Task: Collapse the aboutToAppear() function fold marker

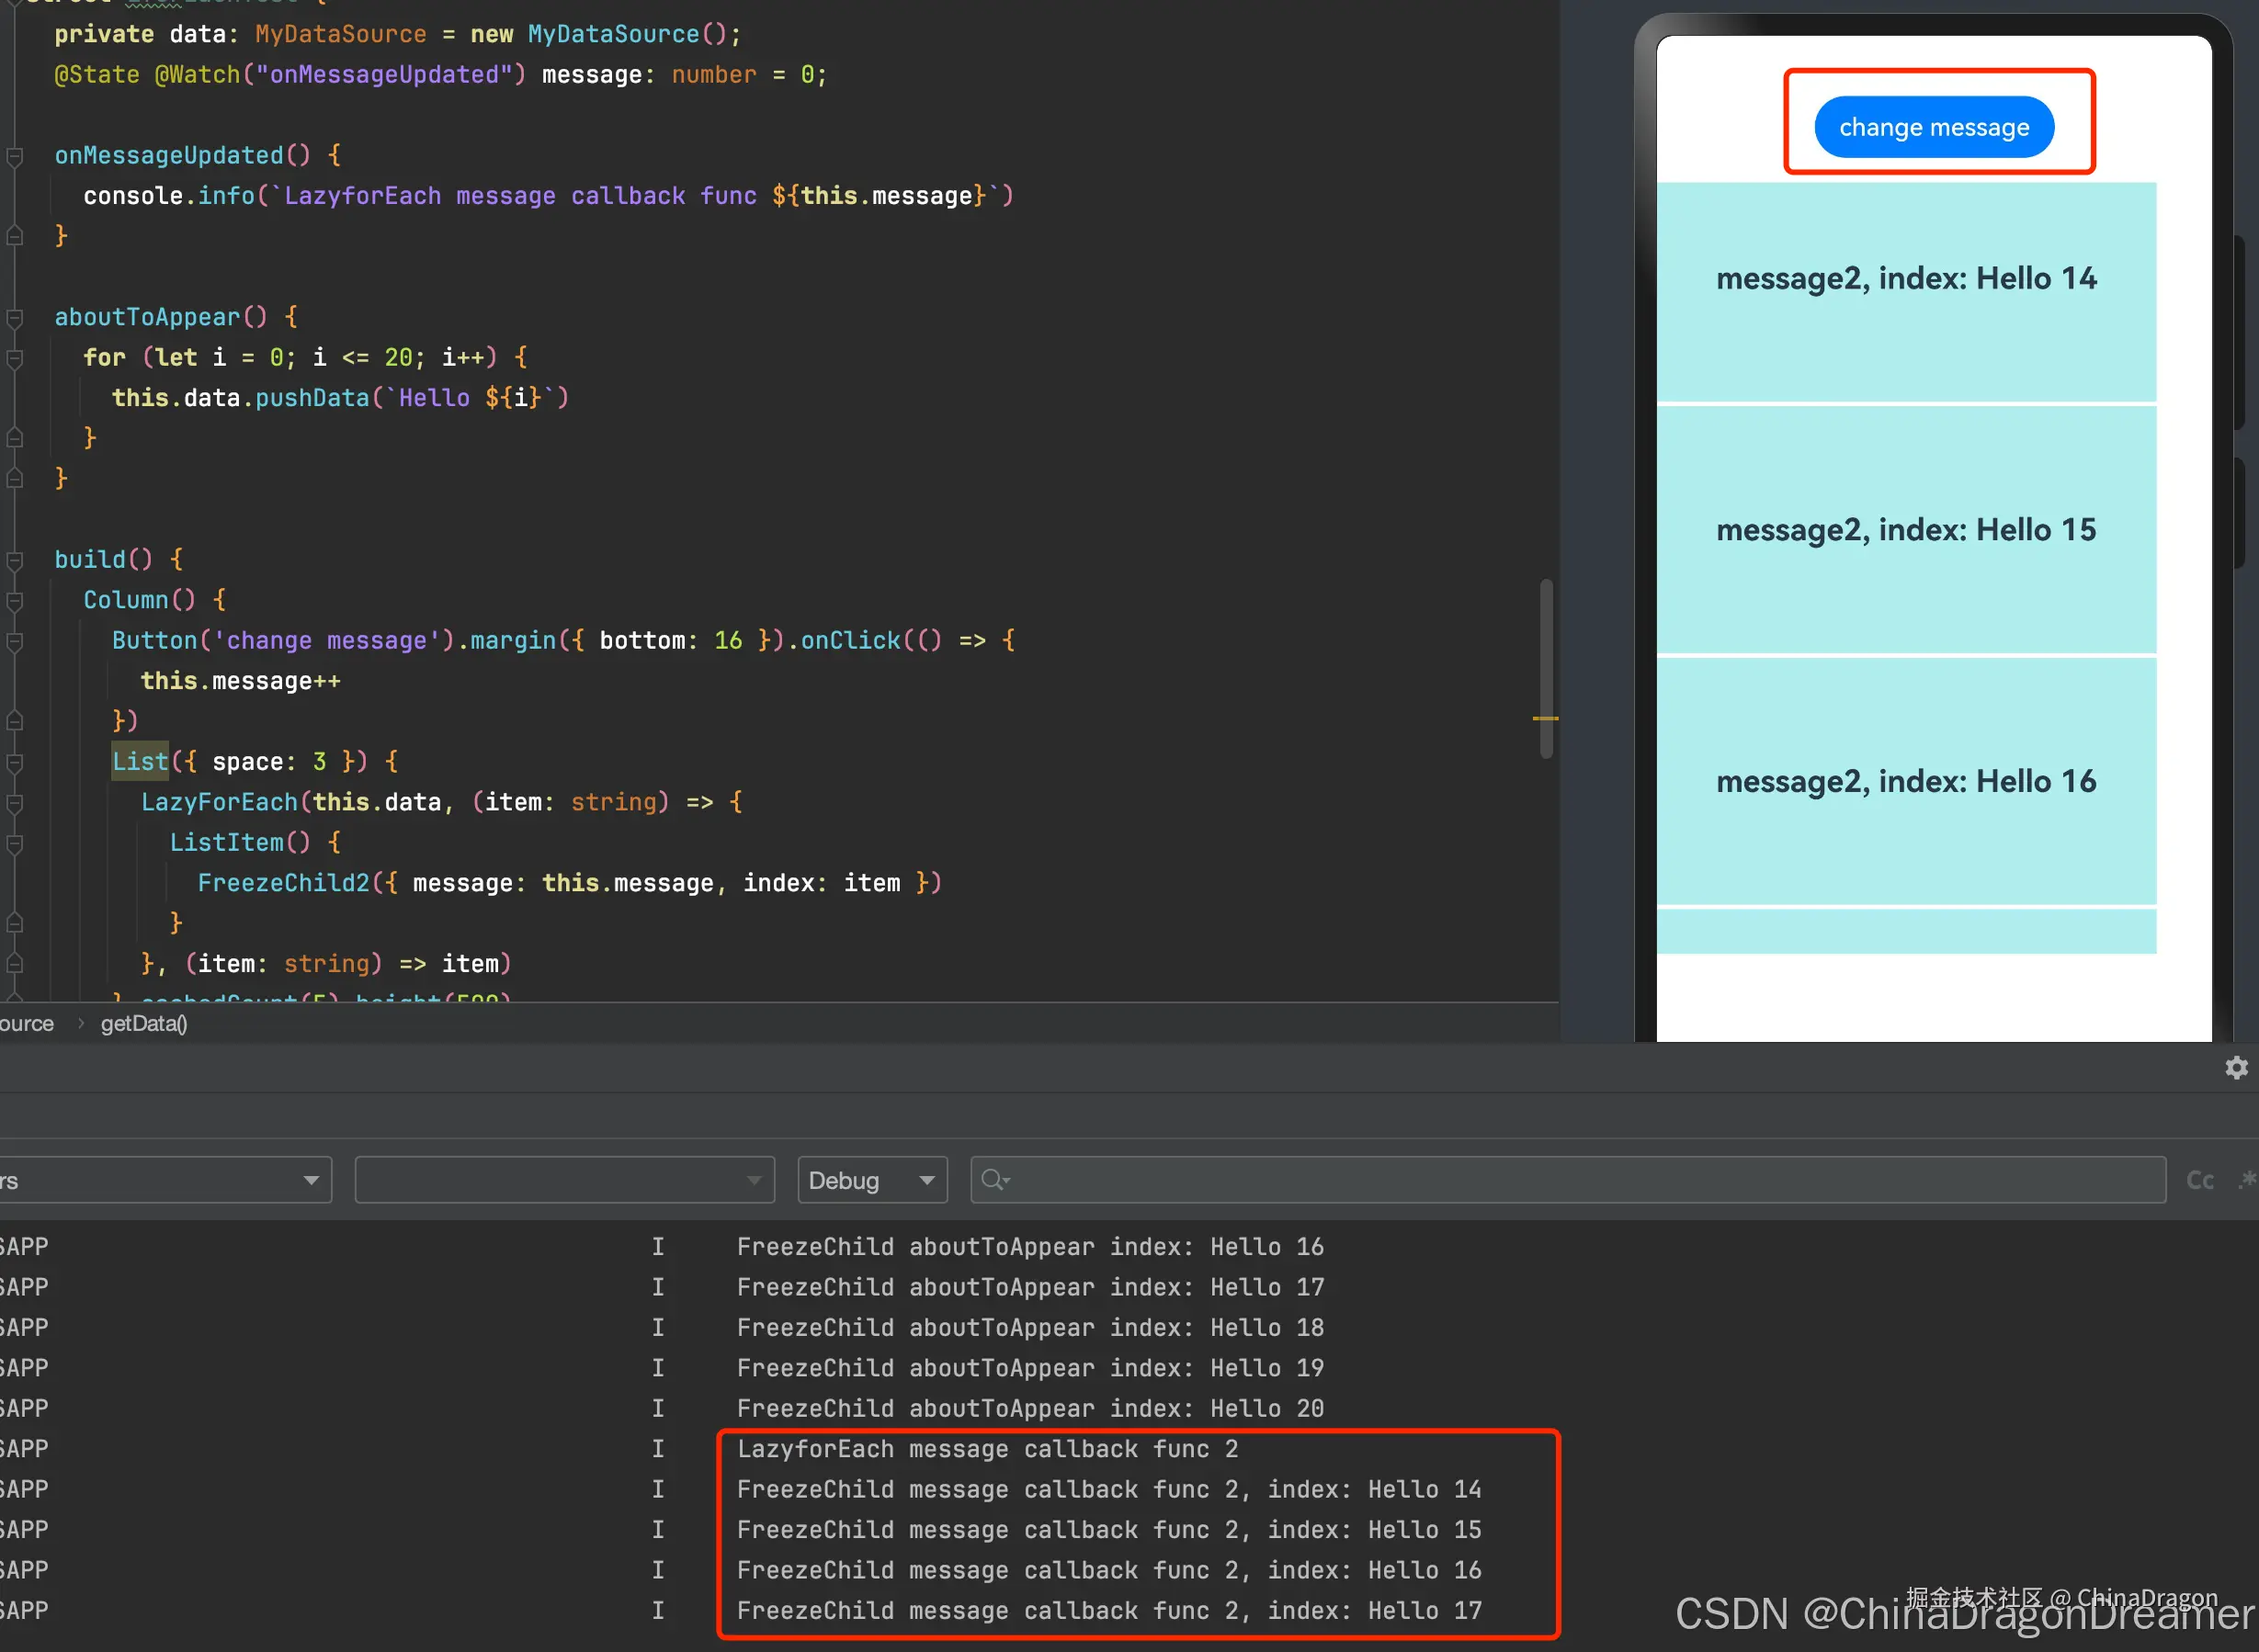Action: (x=15, y=318)
